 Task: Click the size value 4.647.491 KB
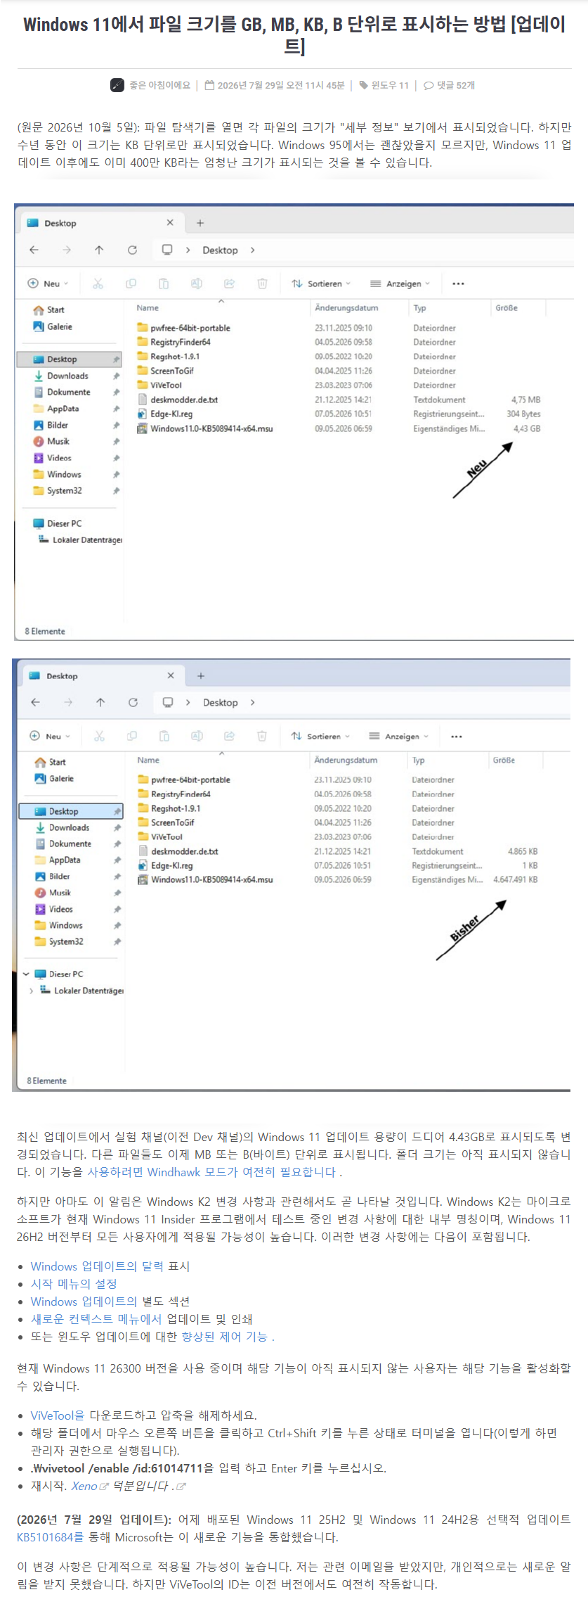pyautogui.click(x=516, y=879)
